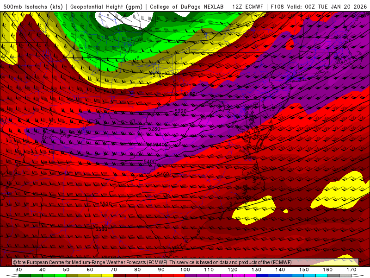Click the light gray swatch ending at 170
The width and height of the screenshot is (370, 278).
tap(345, 275)
